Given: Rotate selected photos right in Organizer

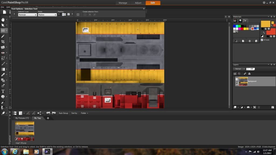Looking at the screenshot, I should click(x=54, y=113).
